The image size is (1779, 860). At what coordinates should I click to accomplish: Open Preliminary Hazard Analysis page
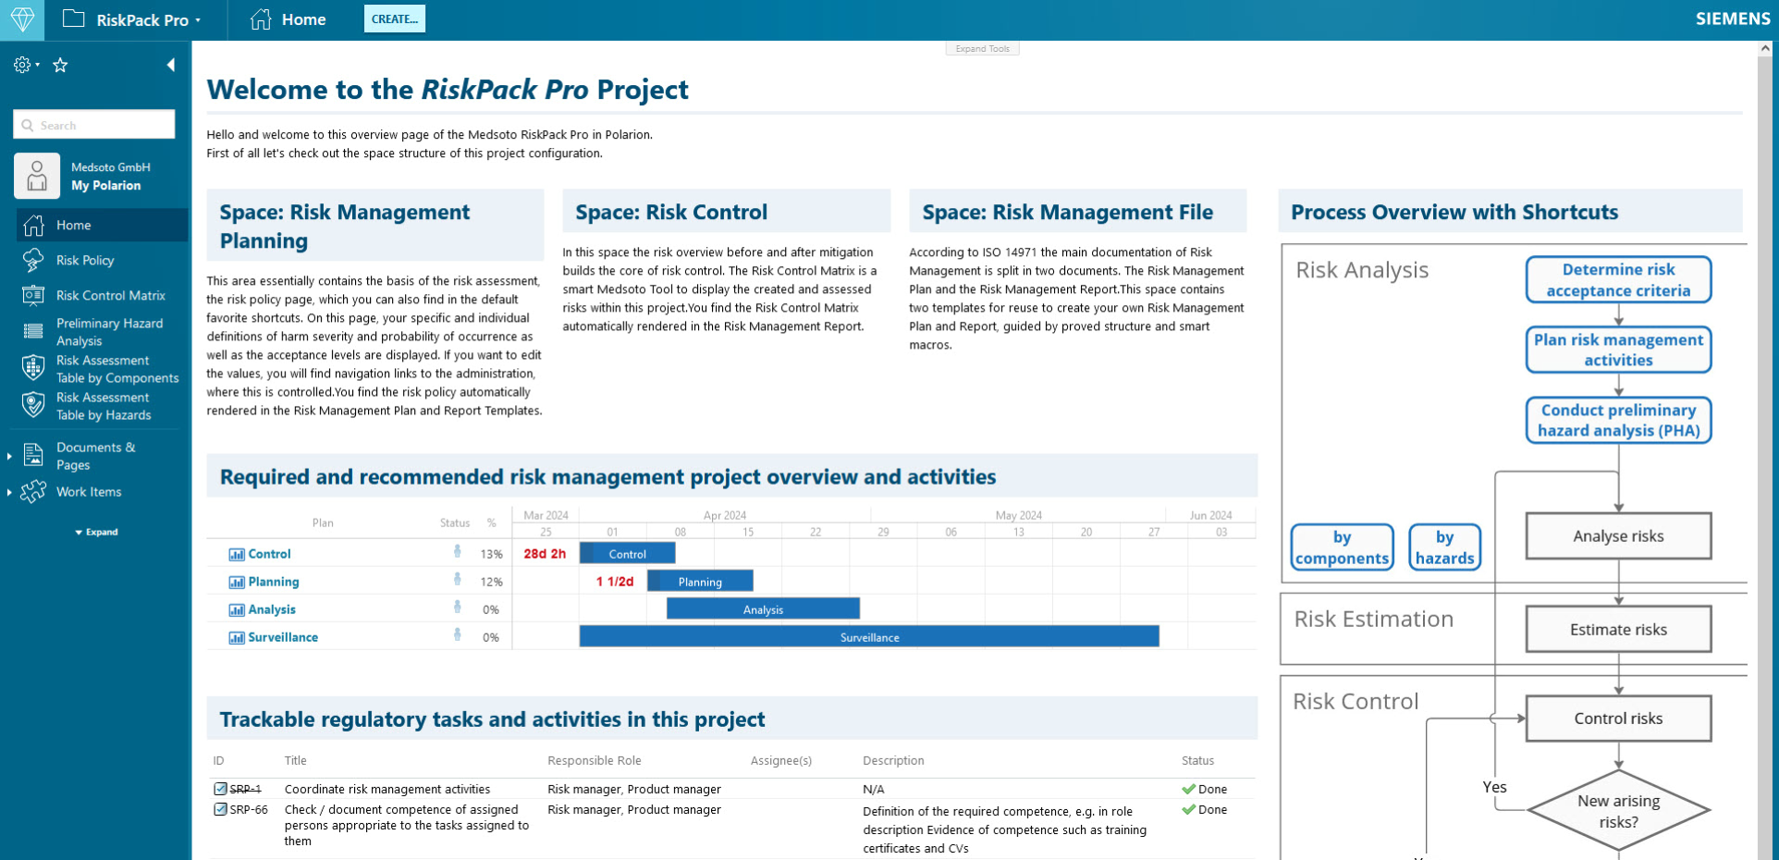tap(109, 332)
